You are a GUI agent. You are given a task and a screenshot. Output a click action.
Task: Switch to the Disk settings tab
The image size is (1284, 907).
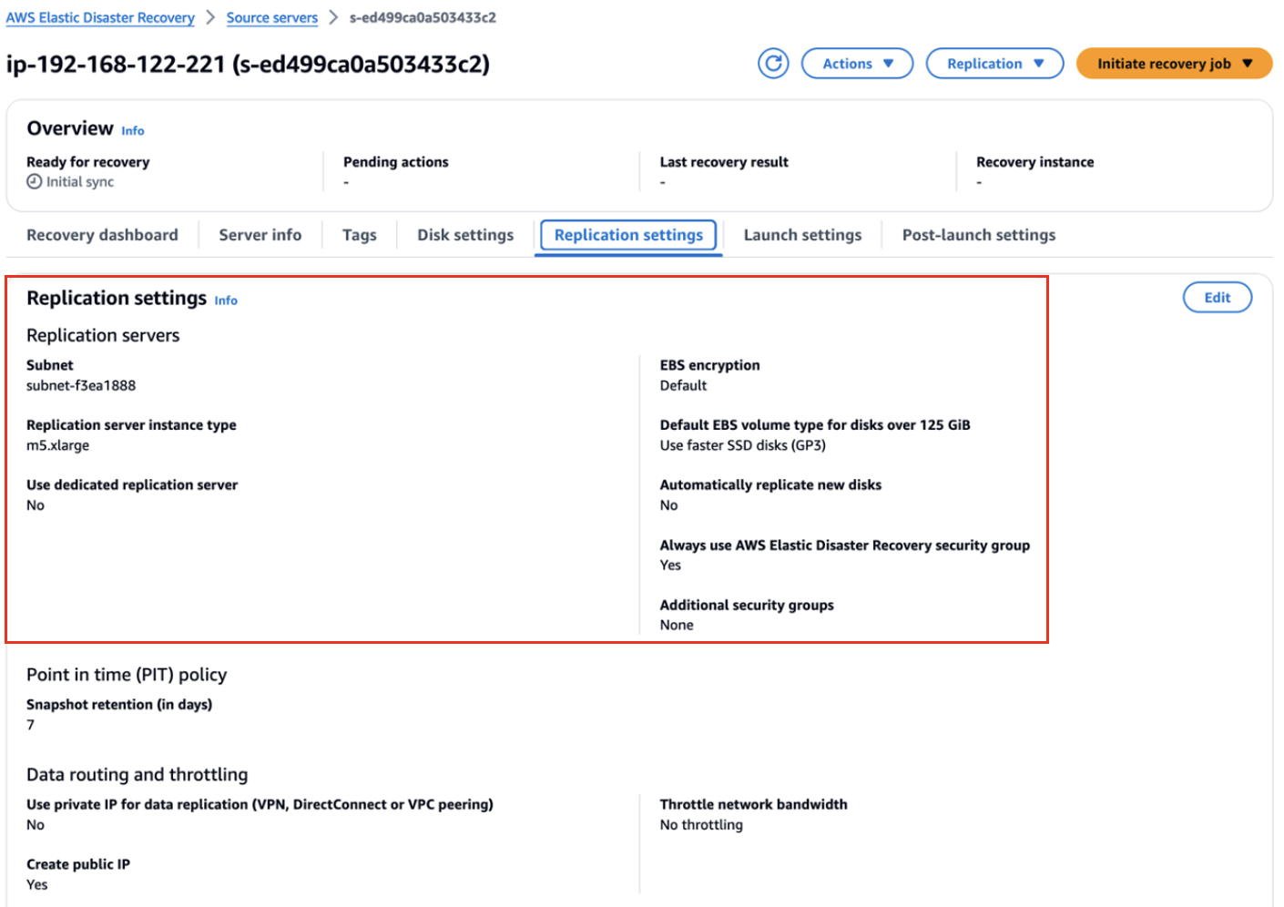464,235
